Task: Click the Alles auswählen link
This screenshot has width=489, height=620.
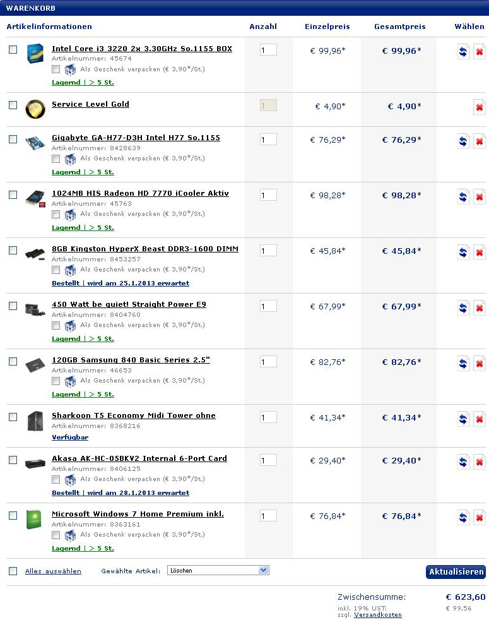Action: tap(53, 571)
